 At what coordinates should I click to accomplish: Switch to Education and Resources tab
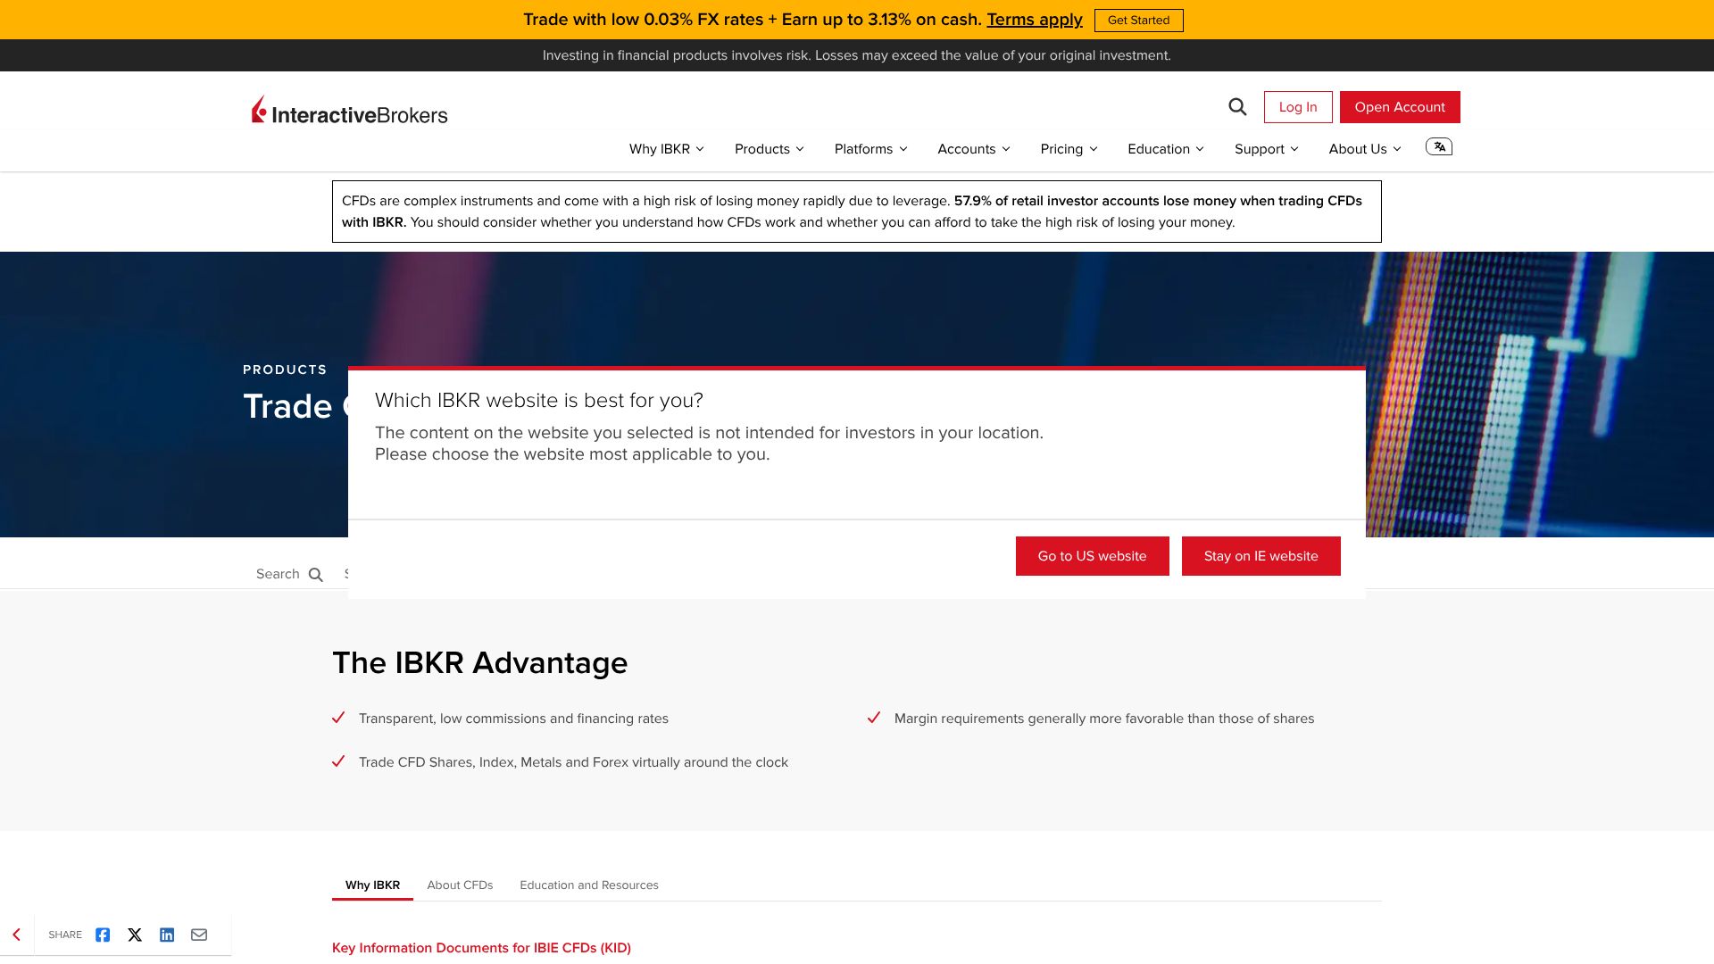(589, 885)
